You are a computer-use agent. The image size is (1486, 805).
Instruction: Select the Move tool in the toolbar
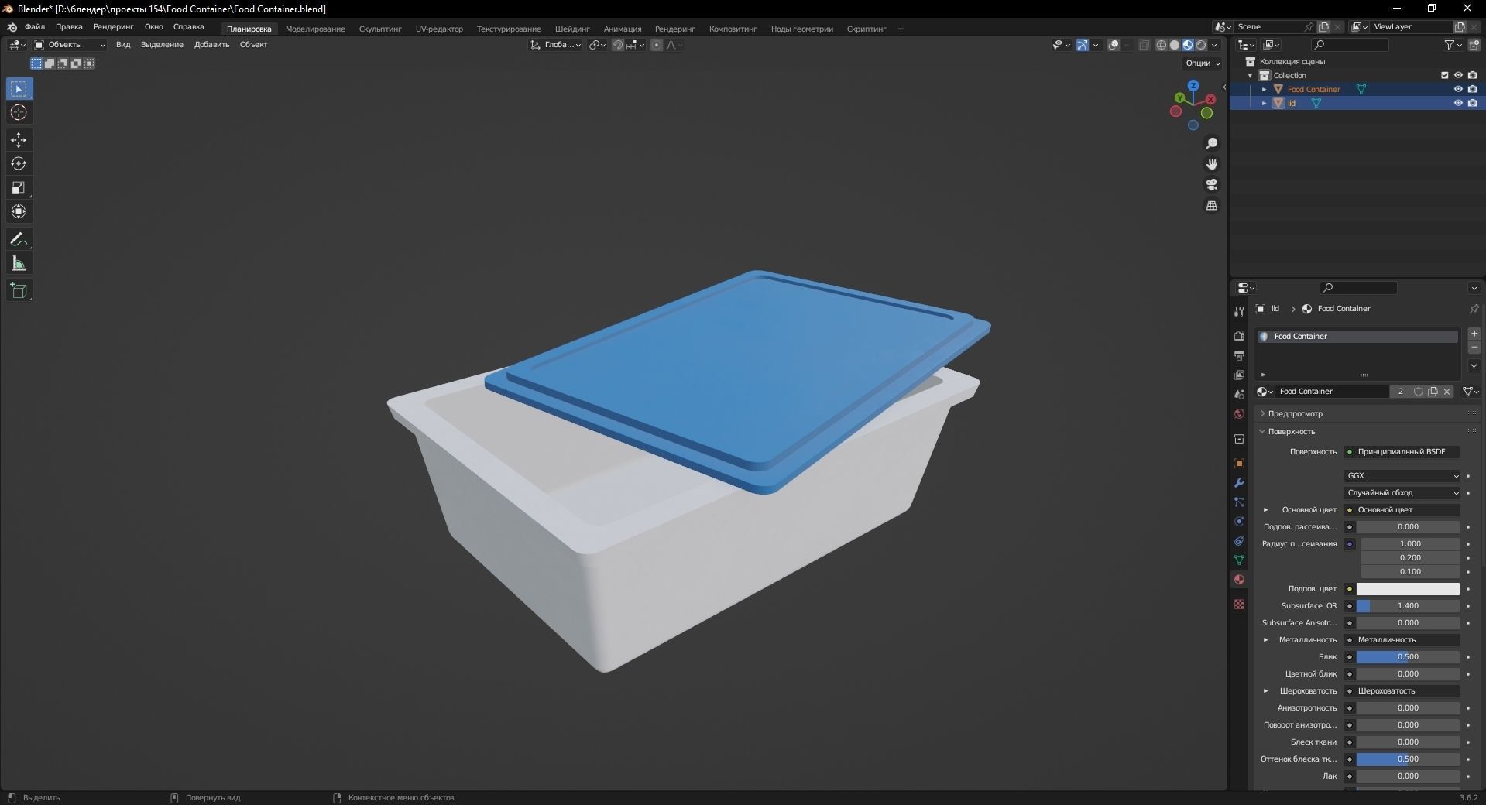[19, 140]
